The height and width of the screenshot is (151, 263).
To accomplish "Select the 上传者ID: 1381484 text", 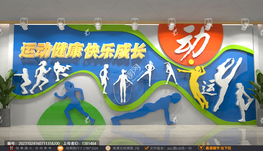I will coord(79,143).
